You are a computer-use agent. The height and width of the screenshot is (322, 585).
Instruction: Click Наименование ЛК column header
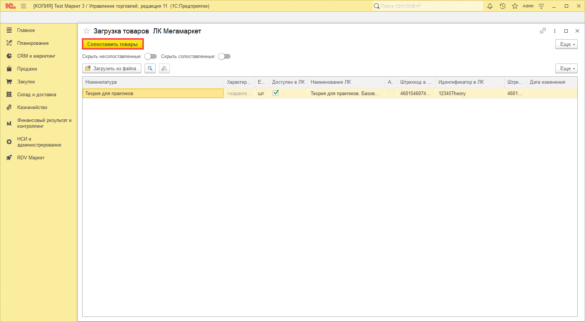[346, 82]
